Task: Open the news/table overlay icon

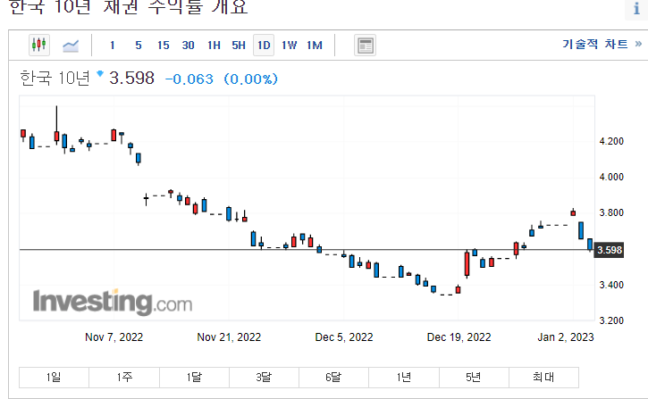Action: [x=365, y=45]
